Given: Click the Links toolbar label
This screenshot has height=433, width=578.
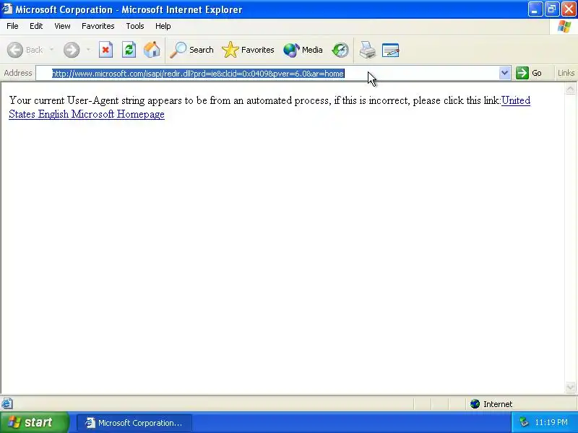Looking at the screenshot, I should tap(566, 73).
